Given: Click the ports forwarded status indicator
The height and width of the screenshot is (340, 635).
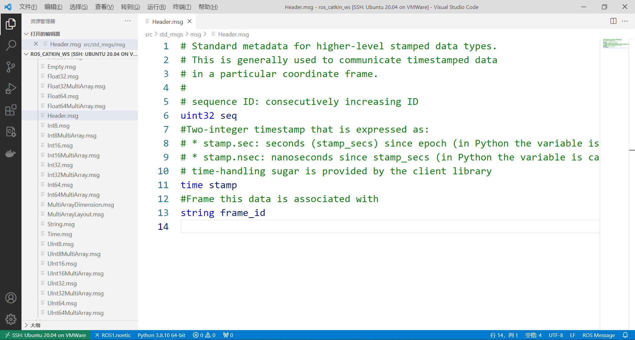Looking at the screenshot, I should [228, 335].
